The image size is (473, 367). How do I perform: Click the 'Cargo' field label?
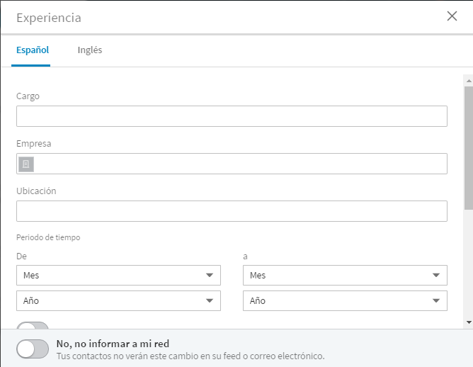pos(28,96)
